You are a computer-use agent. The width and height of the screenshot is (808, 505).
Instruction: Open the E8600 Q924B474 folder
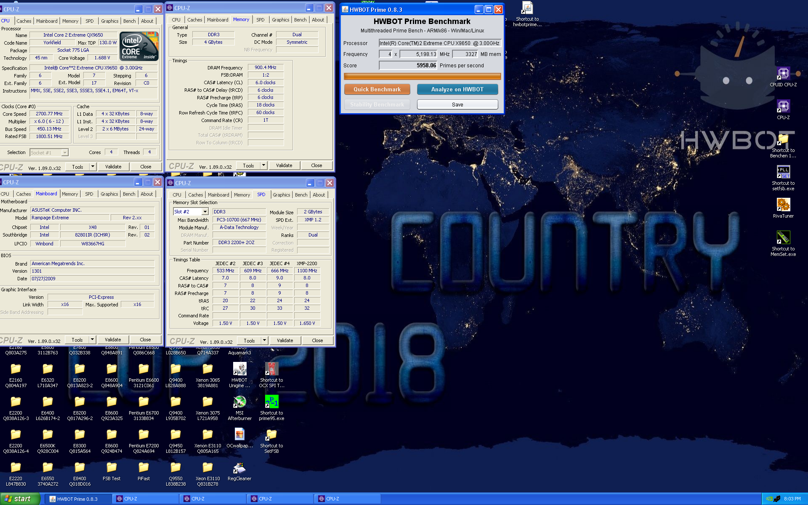112,441
